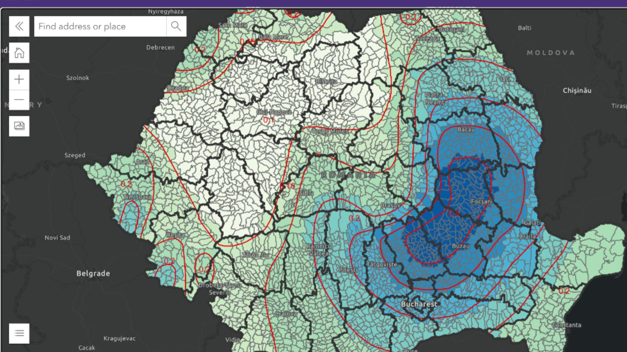Click the Novi Sad city label
627x352 pixels.
(x=57, y=238)
